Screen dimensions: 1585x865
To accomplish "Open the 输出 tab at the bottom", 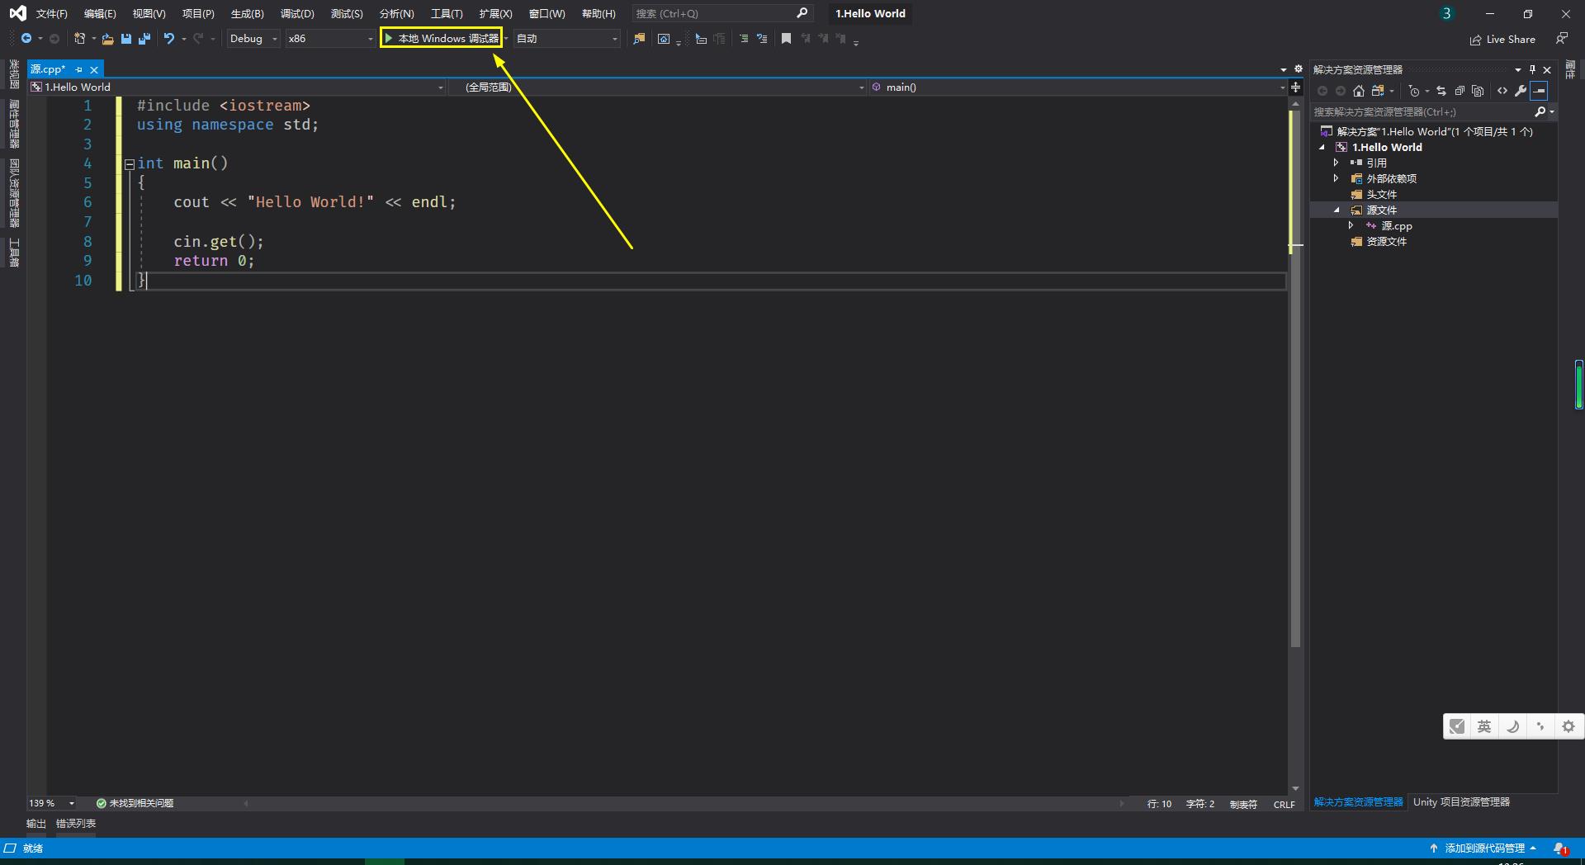I will [36, 824].
